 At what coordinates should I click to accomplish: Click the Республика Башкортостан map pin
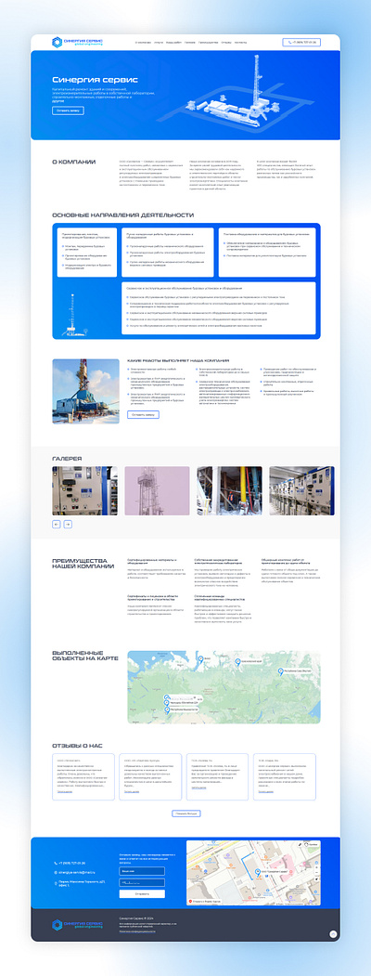[167, 709]
